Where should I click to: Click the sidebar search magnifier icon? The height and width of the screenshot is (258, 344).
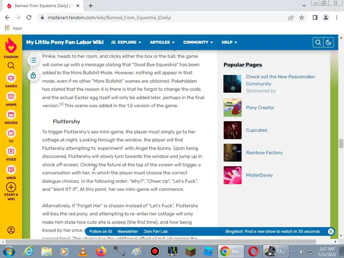click(11, 66)
